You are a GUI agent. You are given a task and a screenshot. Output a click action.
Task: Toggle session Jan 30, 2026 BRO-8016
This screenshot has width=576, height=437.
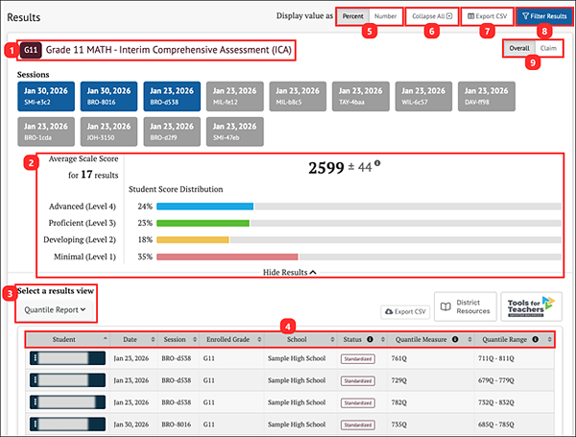click(108, 96)
